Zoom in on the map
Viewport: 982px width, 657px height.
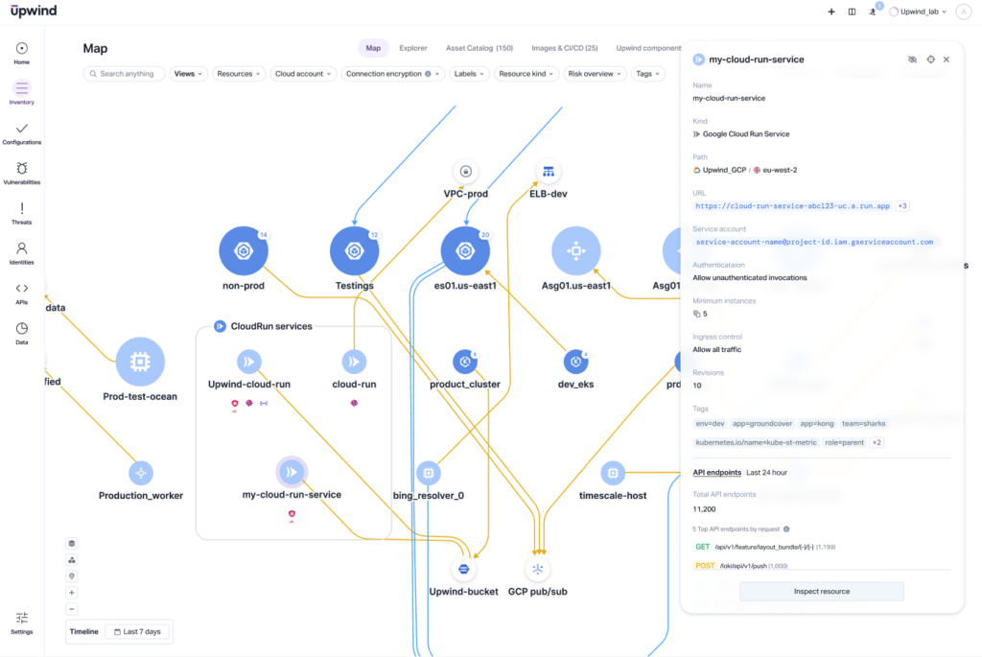click(x=71, y=593)
